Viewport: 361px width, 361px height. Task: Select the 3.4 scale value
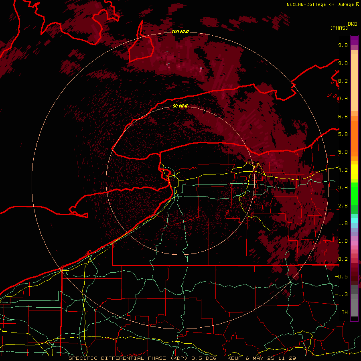(x=343, y=188)
